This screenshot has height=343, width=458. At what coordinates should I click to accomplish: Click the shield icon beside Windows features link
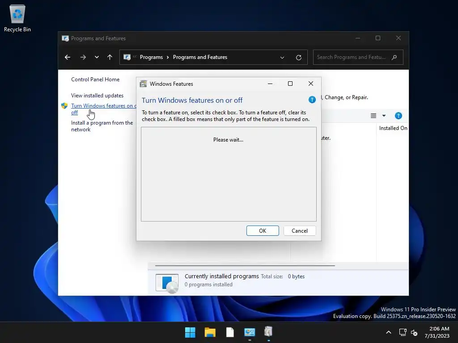click(64, 105)
